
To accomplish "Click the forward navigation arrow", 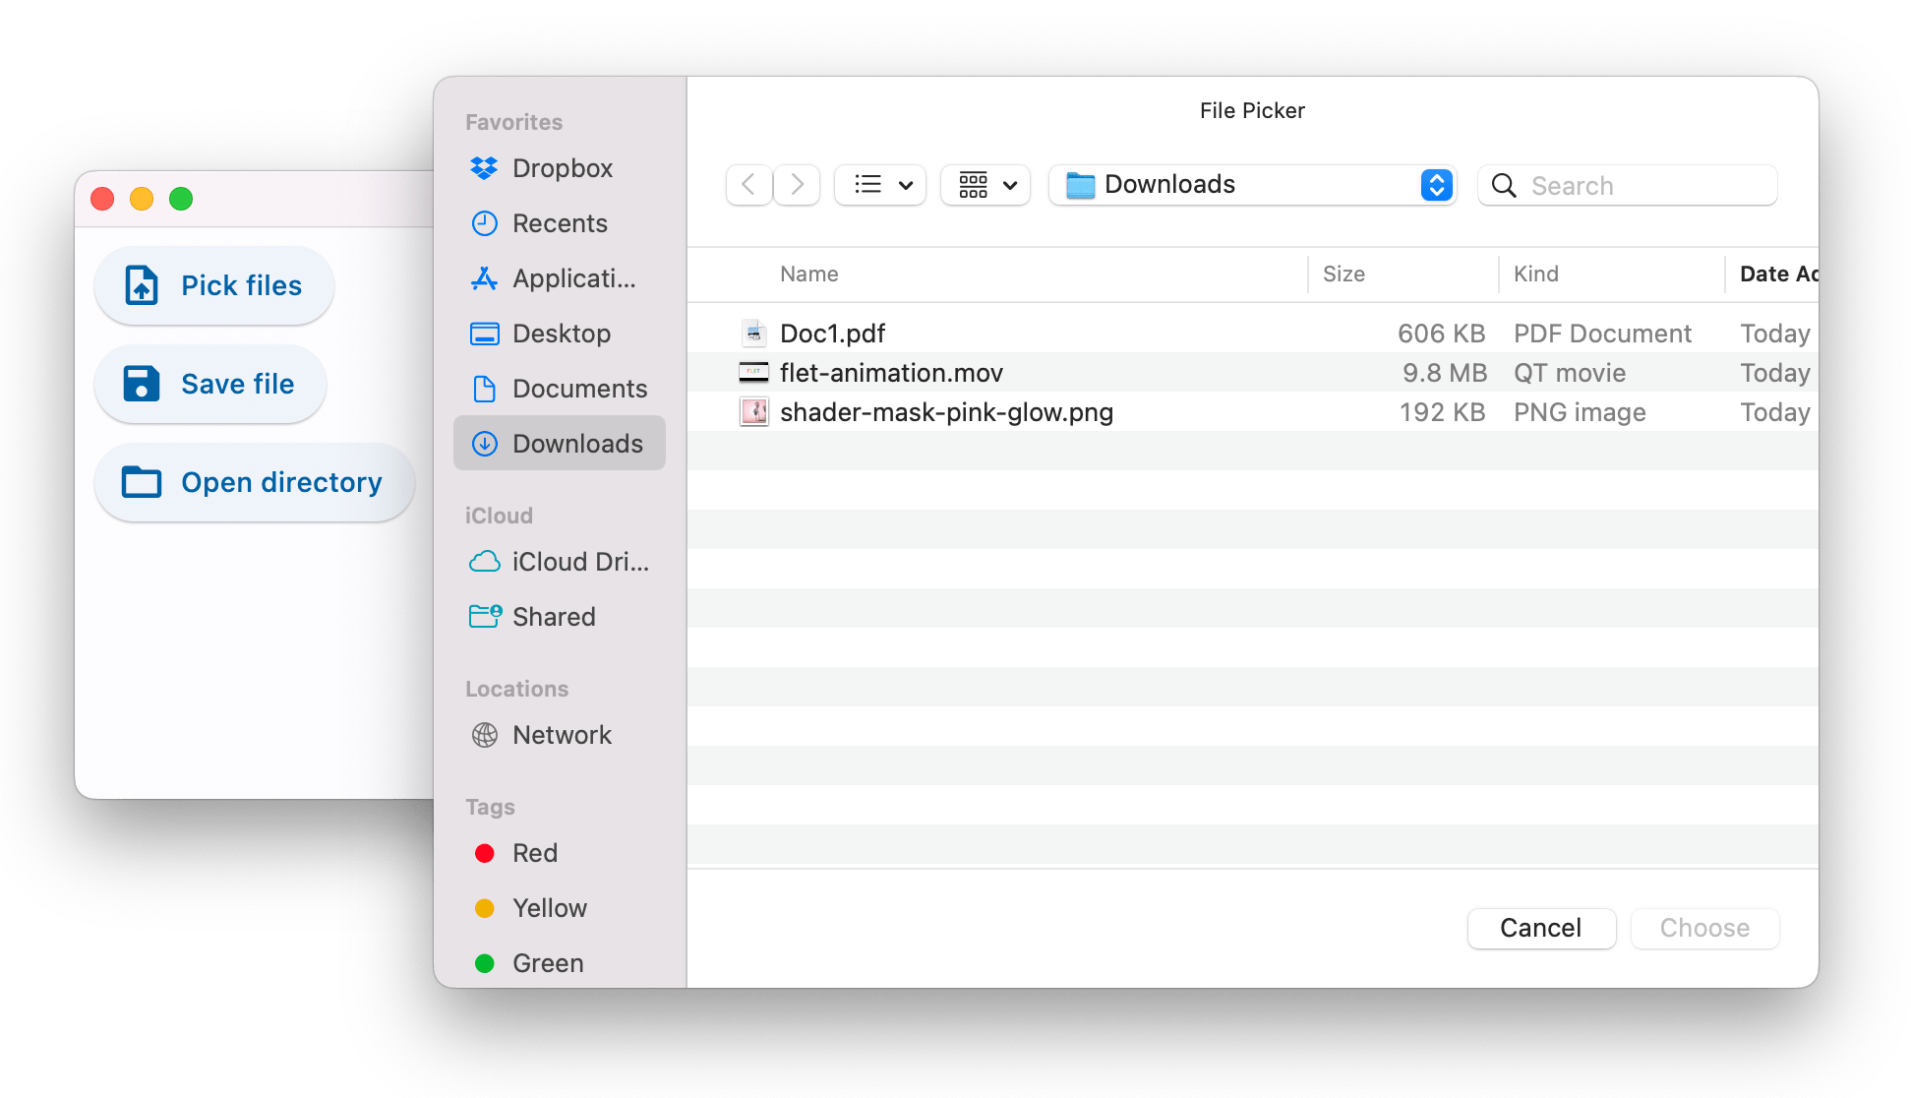I will click(797, 185).
